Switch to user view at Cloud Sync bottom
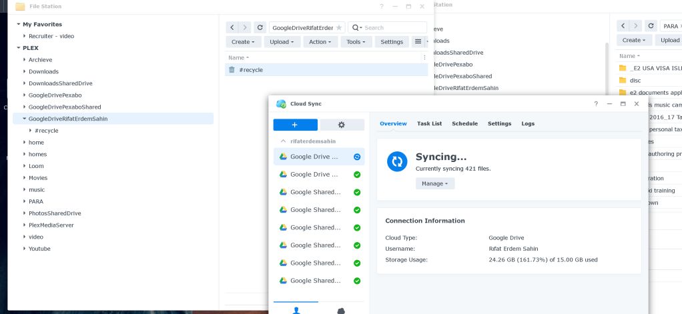 coord(296,309)
